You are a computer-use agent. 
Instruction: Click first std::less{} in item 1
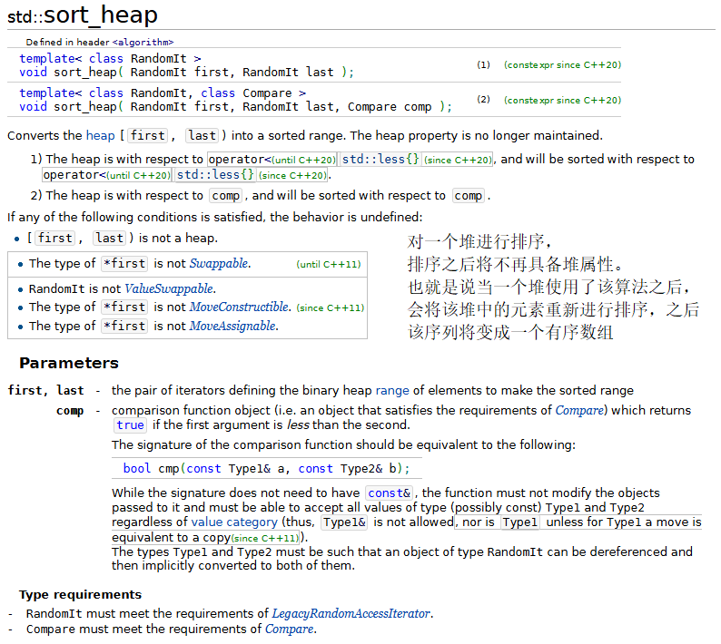380,159
